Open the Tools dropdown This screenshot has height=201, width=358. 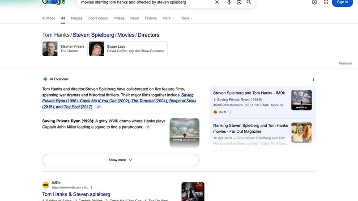(x=187, y=18)
